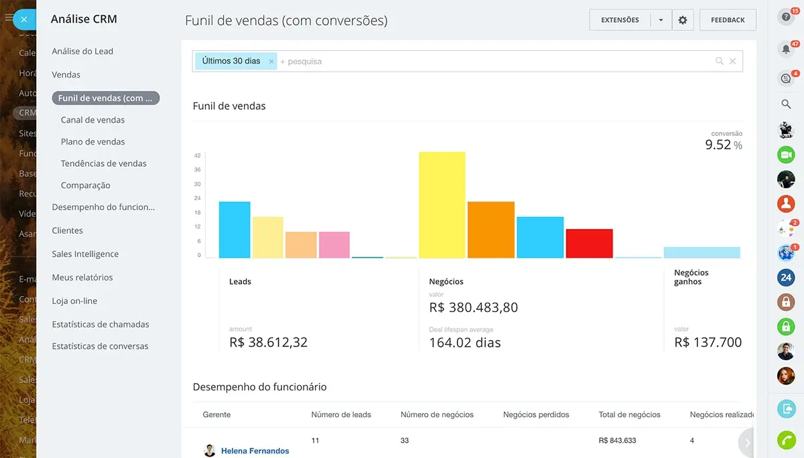
Task: Expand the Extensões dropdown arrow
Action: (x=661, y=20)
